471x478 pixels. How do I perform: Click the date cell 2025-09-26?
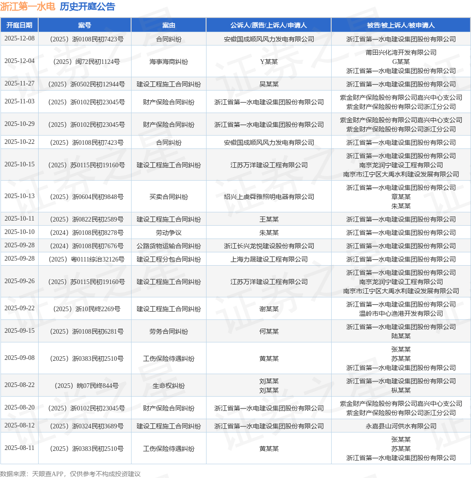tap(19, 281)
